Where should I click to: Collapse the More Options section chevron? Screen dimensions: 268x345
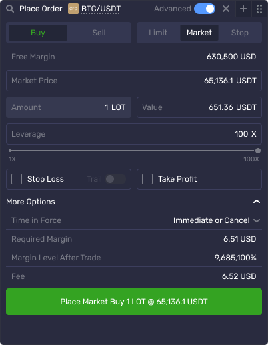pyautogui.click(x=257, y=202)
